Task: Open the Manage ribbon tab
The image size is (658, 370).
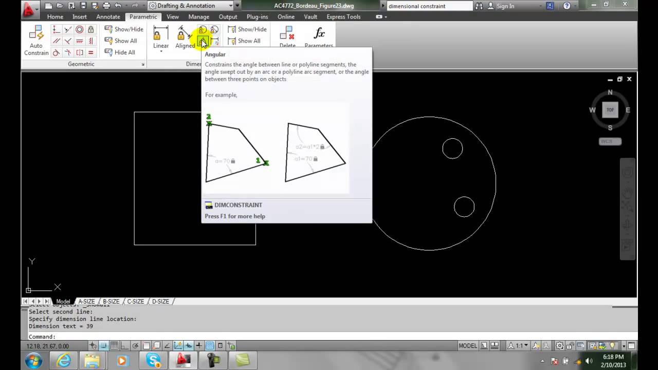Action: pos(198,17)
